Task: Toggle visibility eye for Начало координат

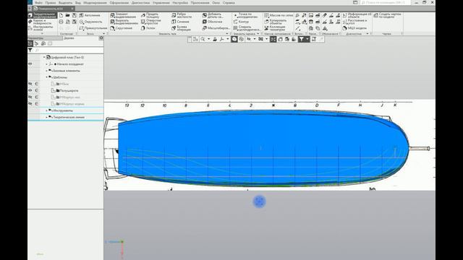Action: (x=30, y=64)
